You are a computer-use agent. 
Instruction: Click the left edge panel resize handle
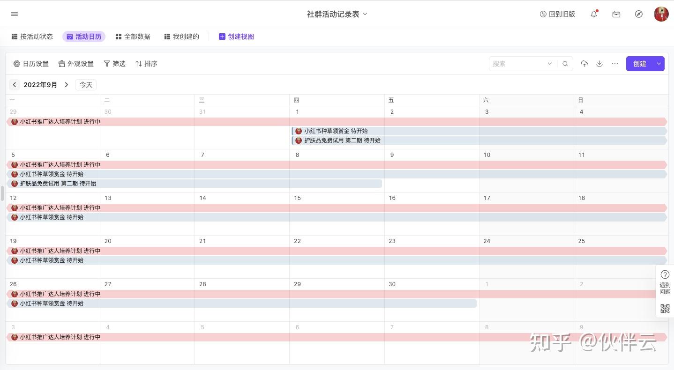[2, 193]
